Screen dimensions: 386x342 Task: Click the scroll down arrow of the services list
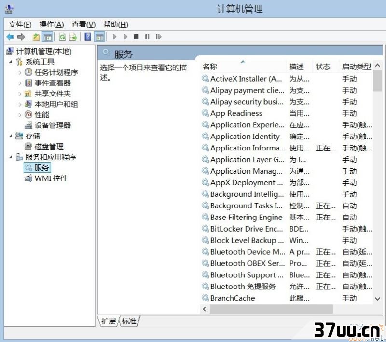[x=377, y=299]
